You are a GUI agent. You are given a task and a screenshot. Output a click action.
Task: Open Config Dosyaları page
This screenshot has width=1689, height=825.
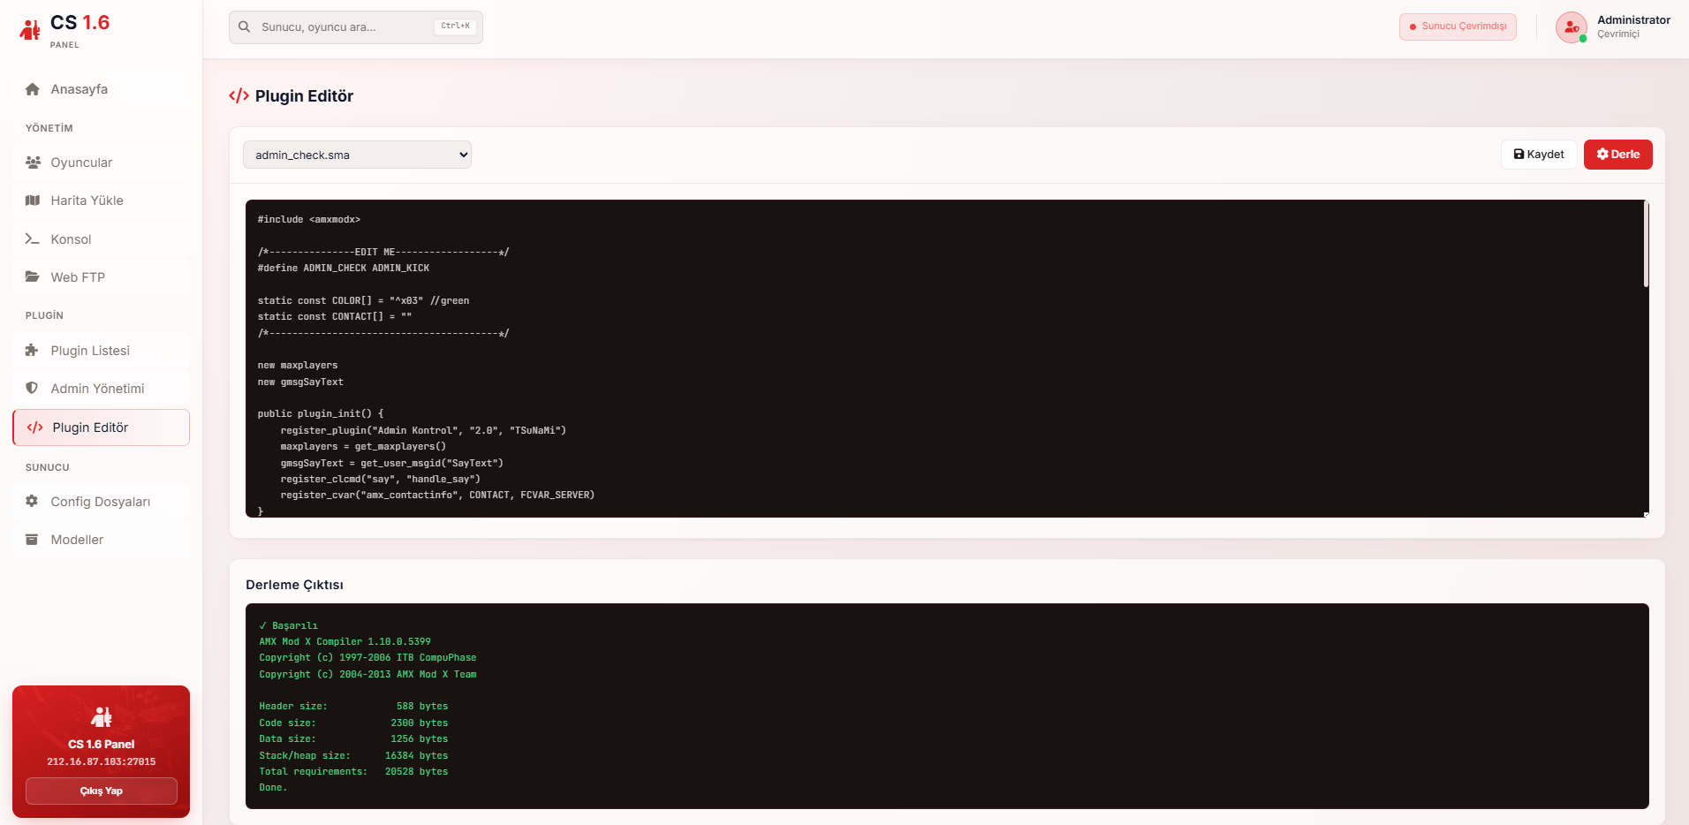pyautogui.click(x=101, y=502)
